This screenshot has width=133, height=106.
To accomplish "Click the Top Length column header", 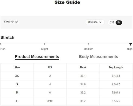I will coord(116,68).
